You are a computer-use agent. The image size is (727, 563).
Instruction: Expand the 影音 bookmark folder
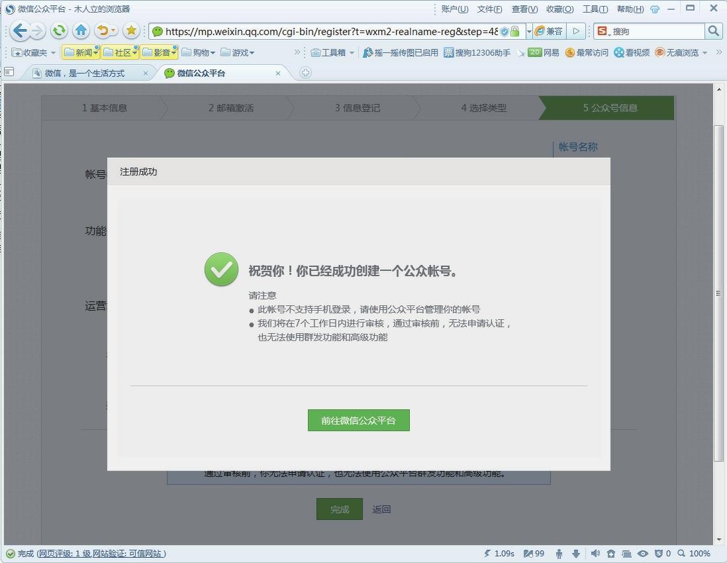click(159, 52)
